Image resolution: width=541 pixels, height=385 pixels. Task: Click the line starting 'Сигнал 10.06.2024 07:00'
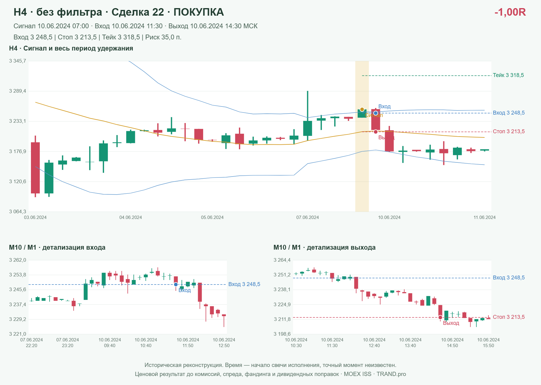coord(136,26)
